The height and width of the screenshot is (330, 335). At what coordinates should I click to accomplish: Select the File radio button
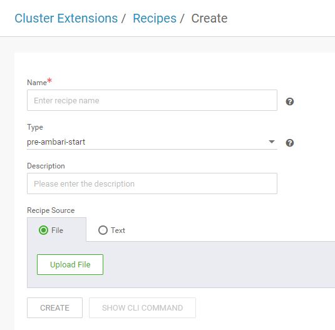click(43, 230)
